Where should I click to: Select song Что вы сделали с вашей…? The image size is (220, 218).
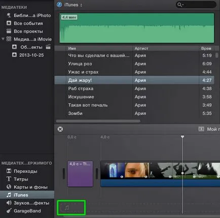click(x=134, y=55)
